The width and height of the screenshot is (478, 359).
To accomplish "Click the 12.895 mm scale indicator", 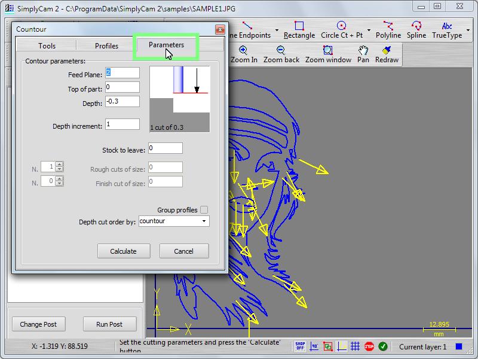I will pyautogui.click(x=439, y=328).
